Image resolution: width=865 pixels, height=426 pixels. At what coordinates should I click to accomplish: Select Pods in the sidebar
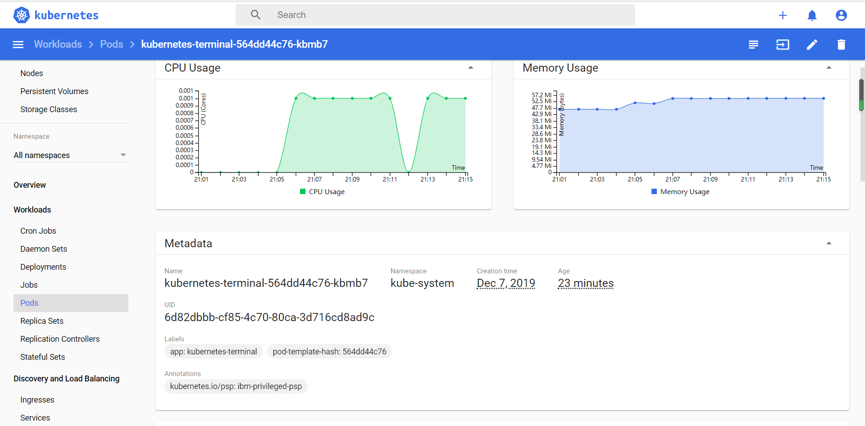pos(71,303)
